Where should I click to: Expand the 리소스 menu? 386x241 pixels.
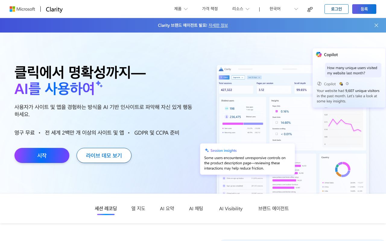(241, 9)
